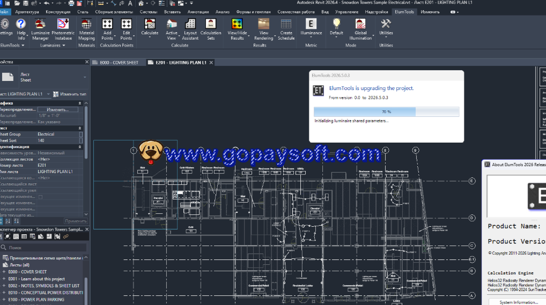Image resolution: width=546 pixels, height=305 pixels.
Task: Open the Аннотации ribbon tab
Action: coord(198,11)
